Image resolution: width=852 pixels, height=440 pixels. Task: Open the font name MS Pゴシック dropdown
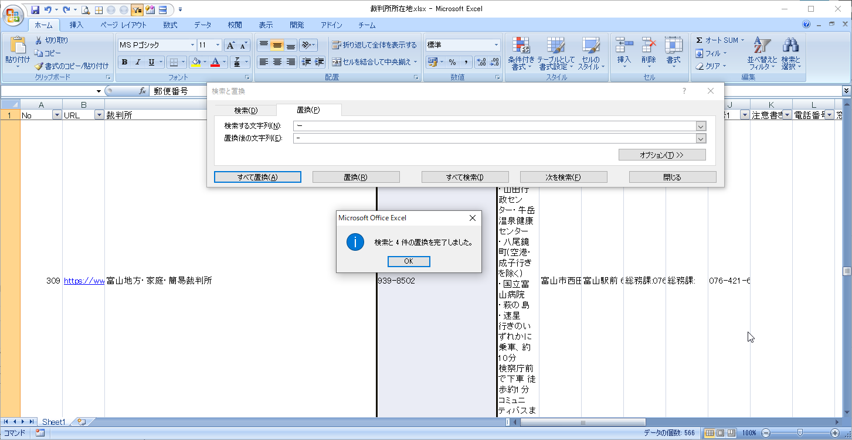(x=192, y=45)
